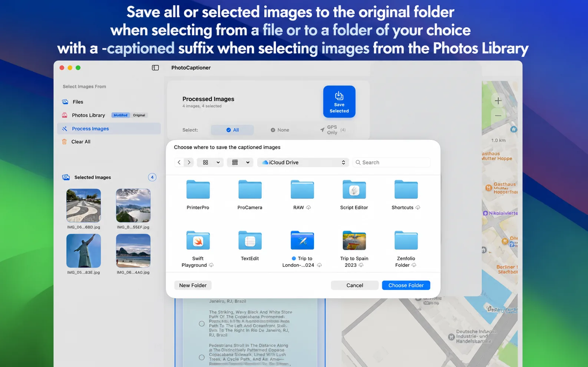Image resolution: width=588 pixels, height=367 pixels.
Task: Click the selected images count badge
Action: (x=152, y=177)
